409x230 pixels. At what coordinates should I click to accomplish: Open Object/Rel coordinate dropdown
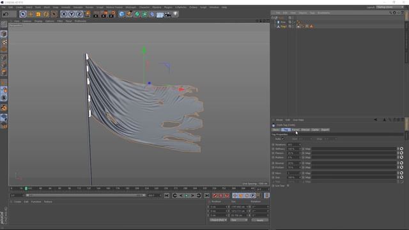click(x=218, y=220)
